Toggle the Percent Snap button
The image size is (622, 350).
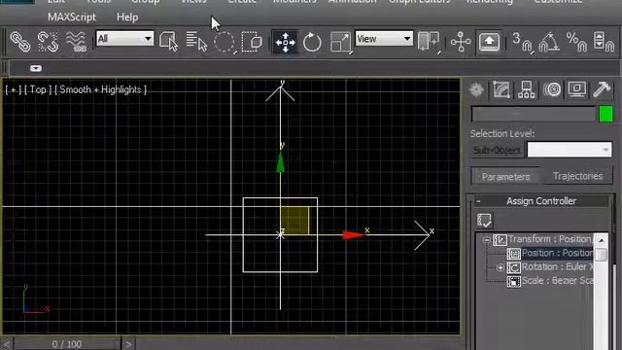point(576,42)
